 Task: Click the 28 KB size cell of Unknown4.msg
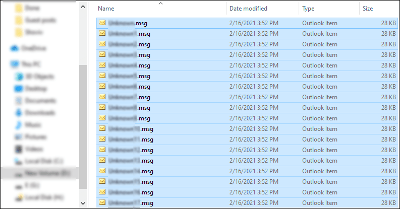[388, 65]
